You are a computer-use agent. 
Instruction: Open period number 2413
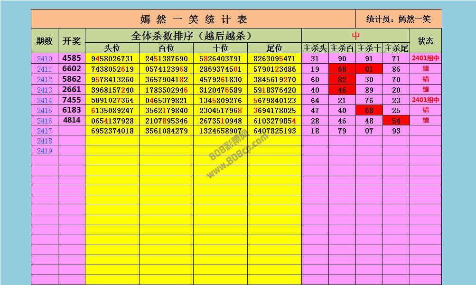coord(45,90)
